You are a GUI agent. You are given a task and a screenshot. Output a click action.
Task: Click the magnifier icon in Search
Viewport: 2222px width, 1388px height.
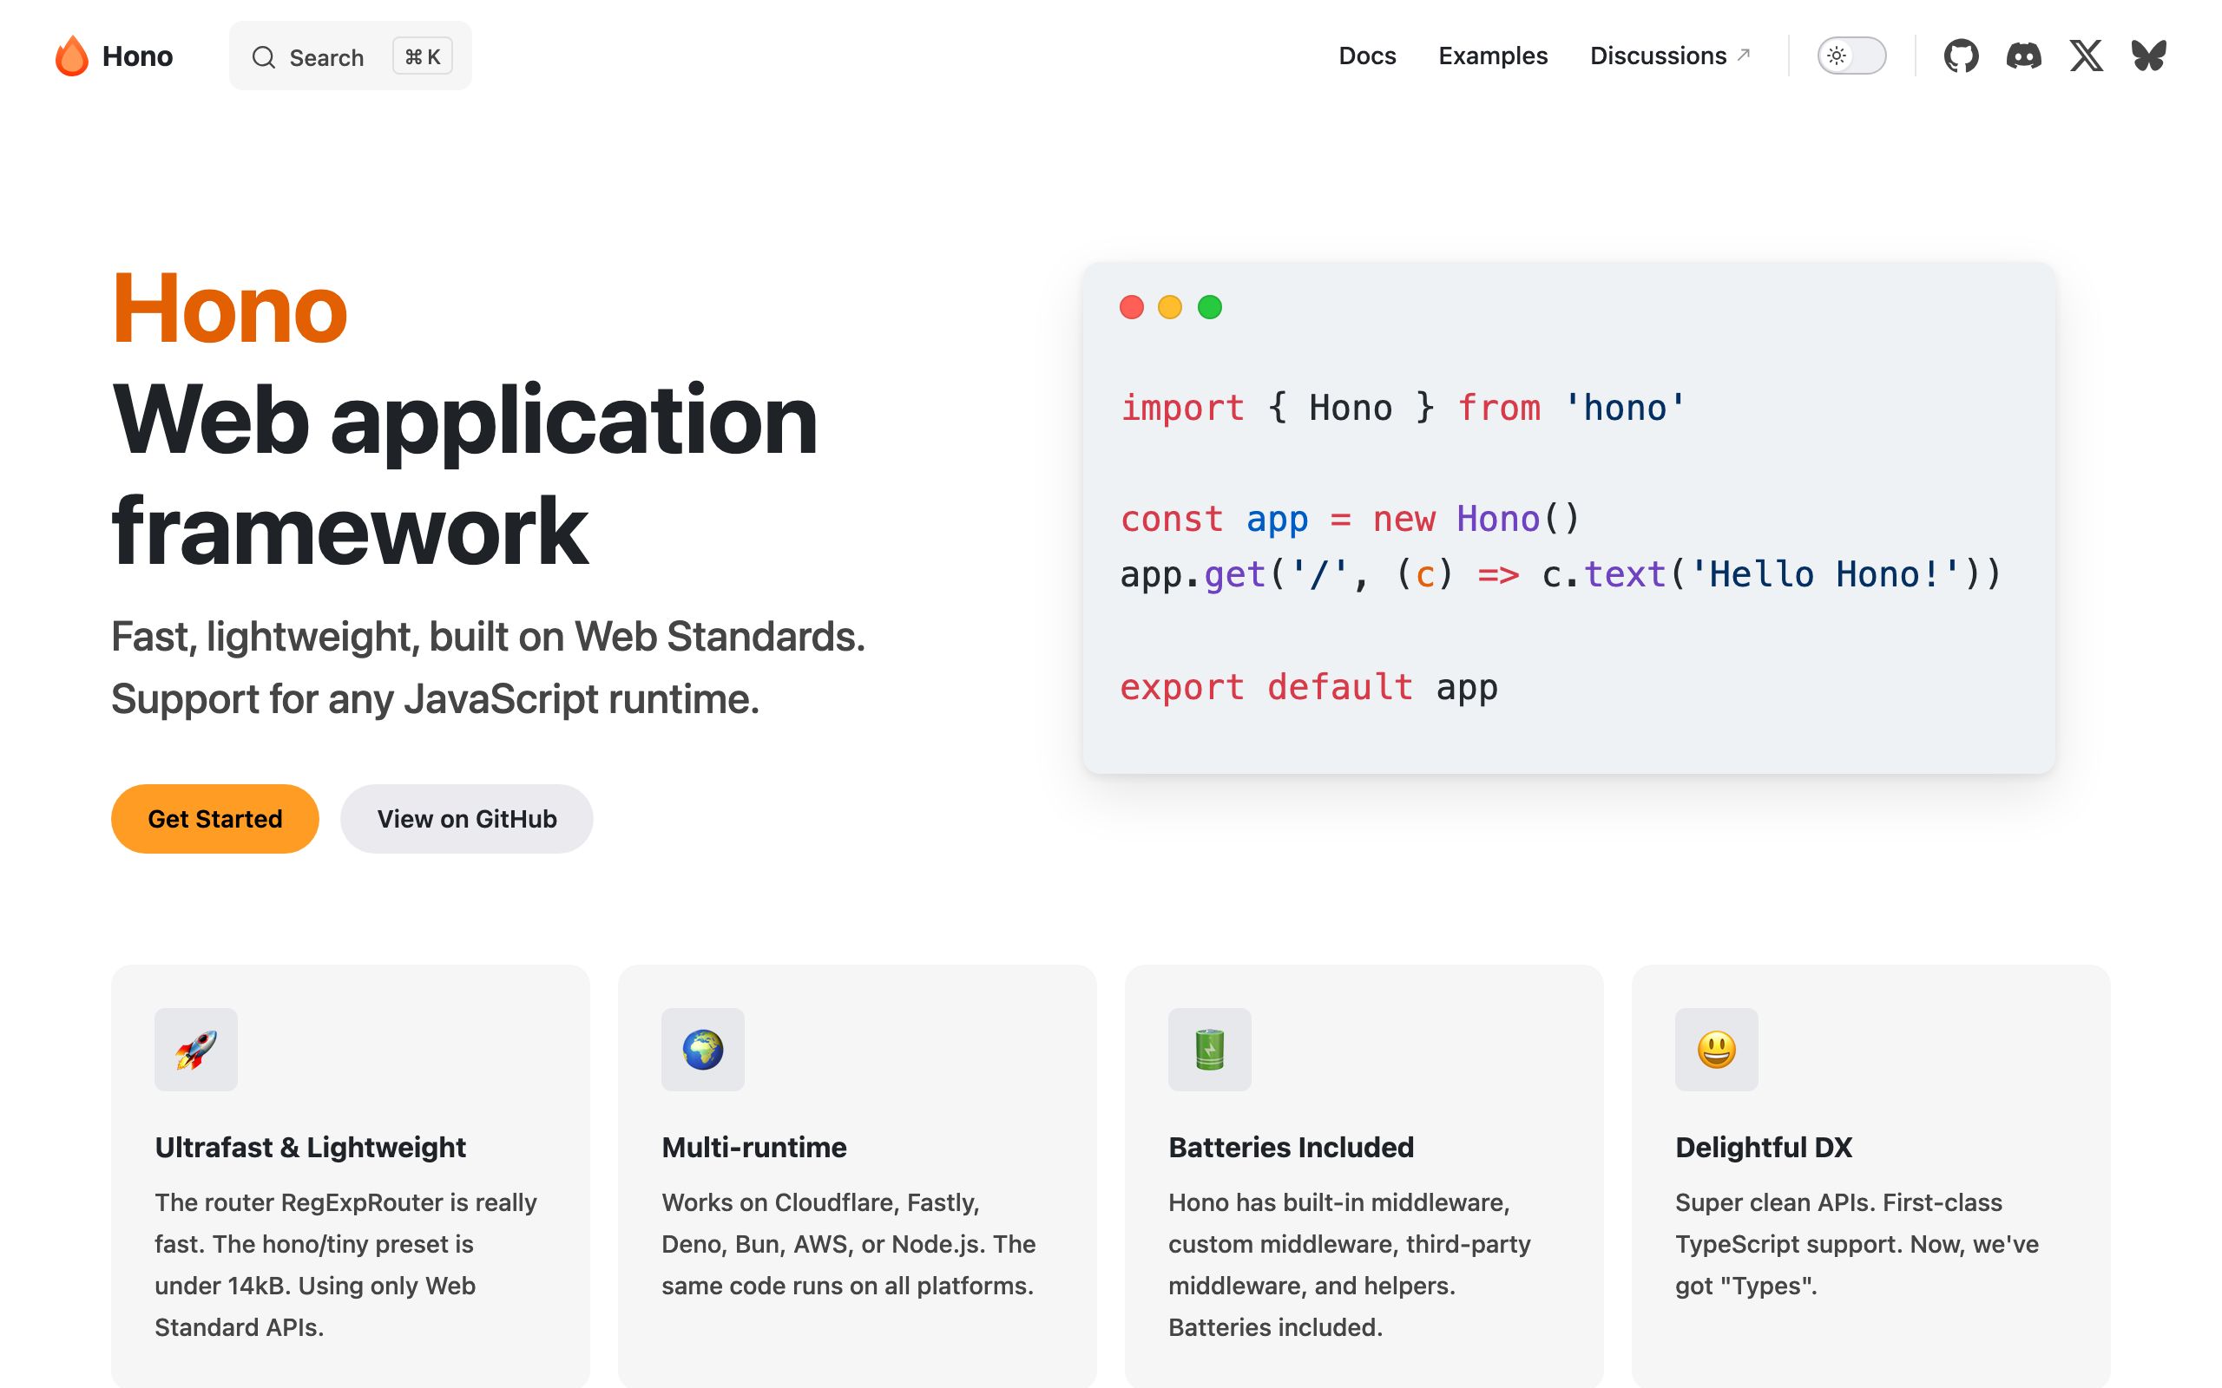[264, 57]
